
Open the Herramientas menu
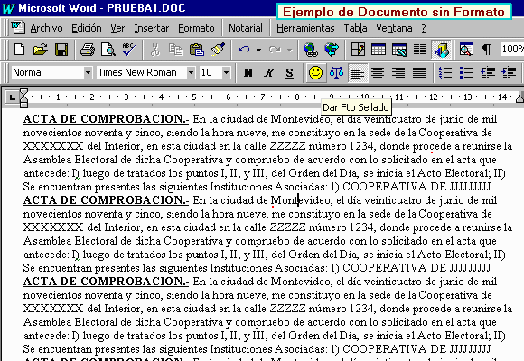click(x=305, y=28)
